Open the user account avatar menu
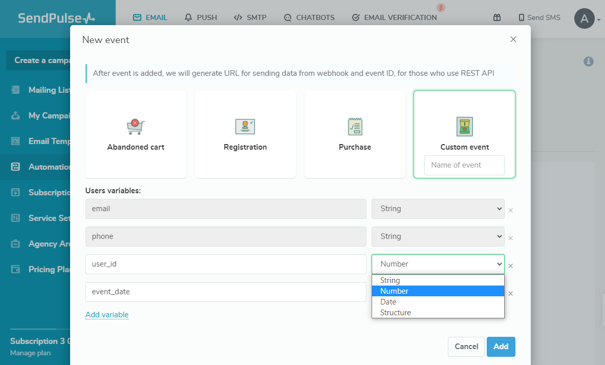605x365 pixels. click(x=584, y=18)
